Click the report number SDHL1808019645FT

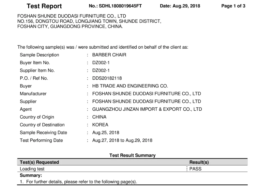[x=115, y=6]
